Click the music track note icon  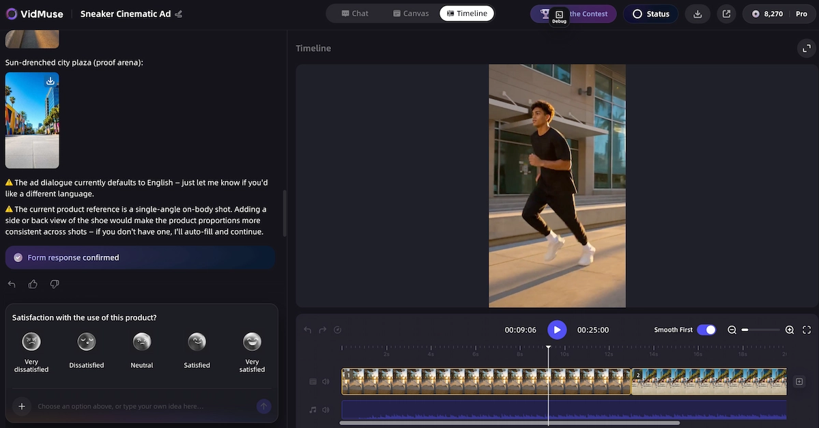click(x=313, y=410)
